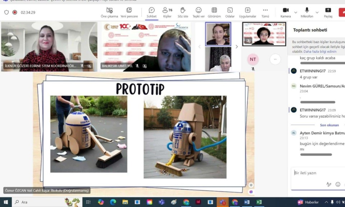Show previous participants with left chevron
Image resolution: width=345 pixels, height=207 pixels.
pyautogui.click(x=200, y=47)
